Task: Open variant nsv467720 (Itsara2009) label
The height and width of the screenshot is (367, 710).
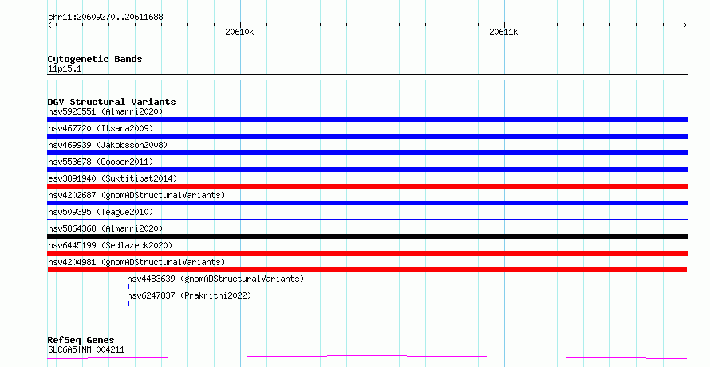Action: click(101, 128)
